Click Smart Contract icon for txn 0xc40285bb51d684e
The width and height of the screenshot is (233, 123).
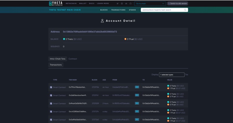(51, 111)
